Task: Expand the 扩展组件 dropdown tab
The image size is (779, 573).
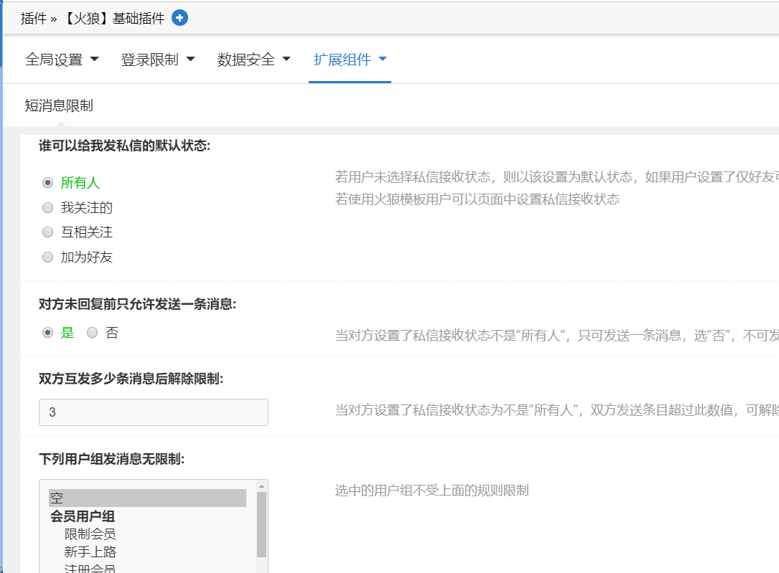Action: pyautogui.click(x=350, y=60)
